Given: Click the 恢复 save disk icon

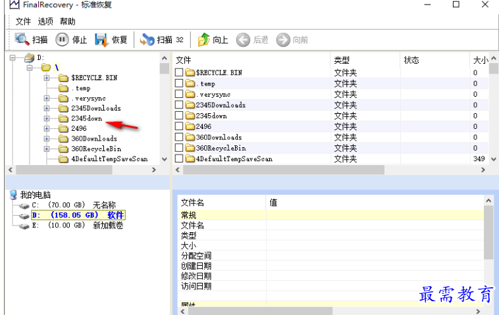Looking at the screenshot, I should pos(102,39).
